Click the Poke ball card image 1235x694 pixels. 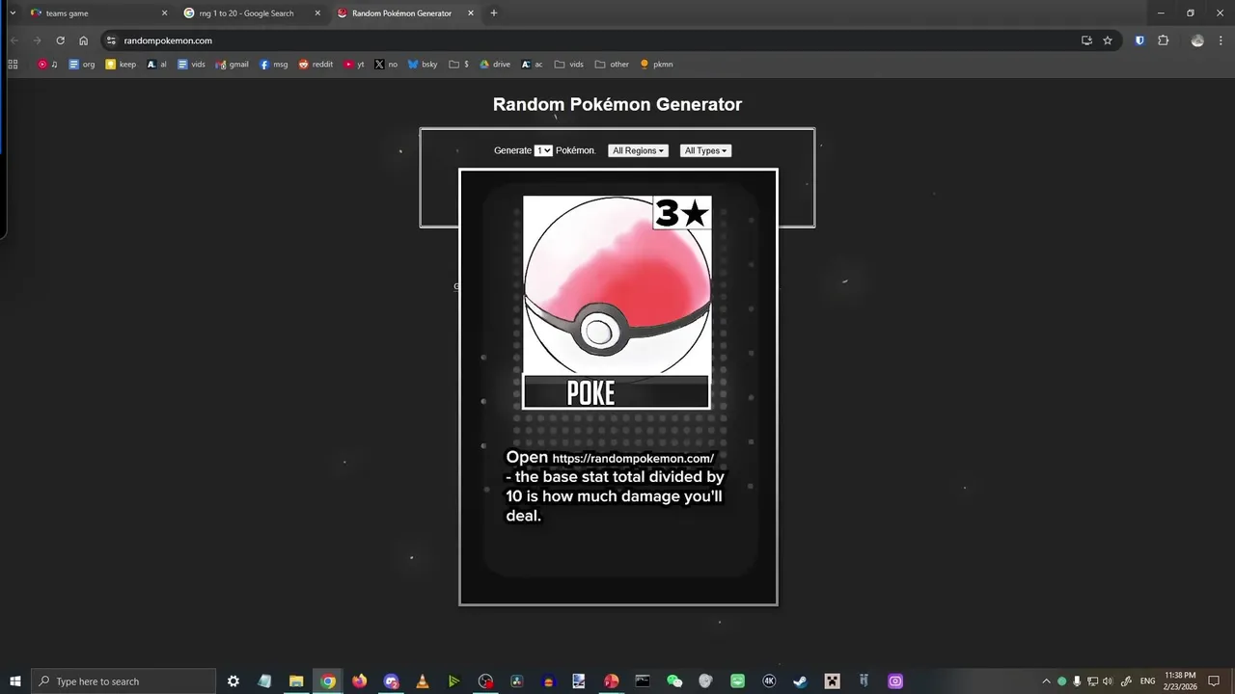tap(617, 284)
